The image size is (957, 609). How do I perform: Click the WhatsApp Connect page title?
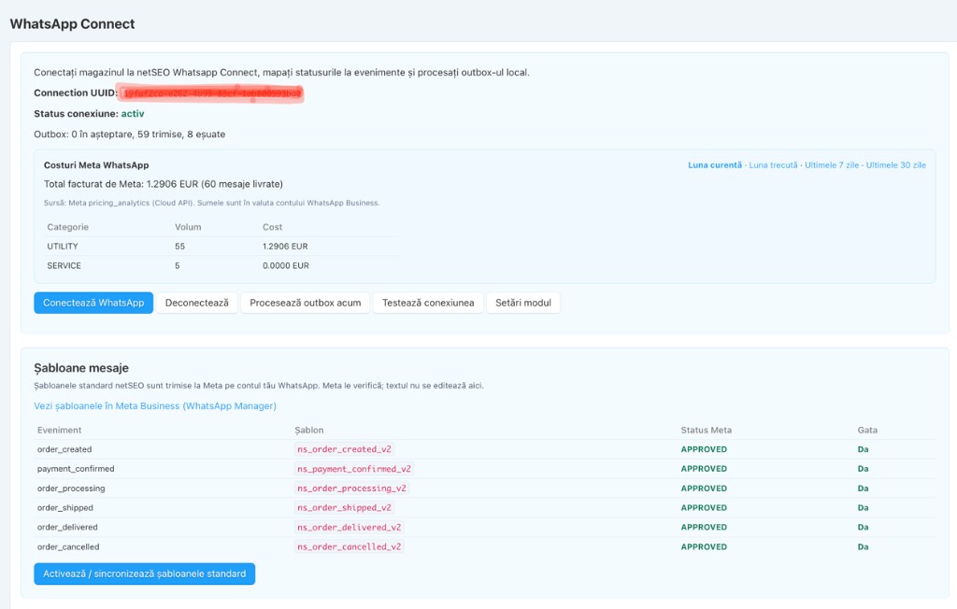click(72, 23)
